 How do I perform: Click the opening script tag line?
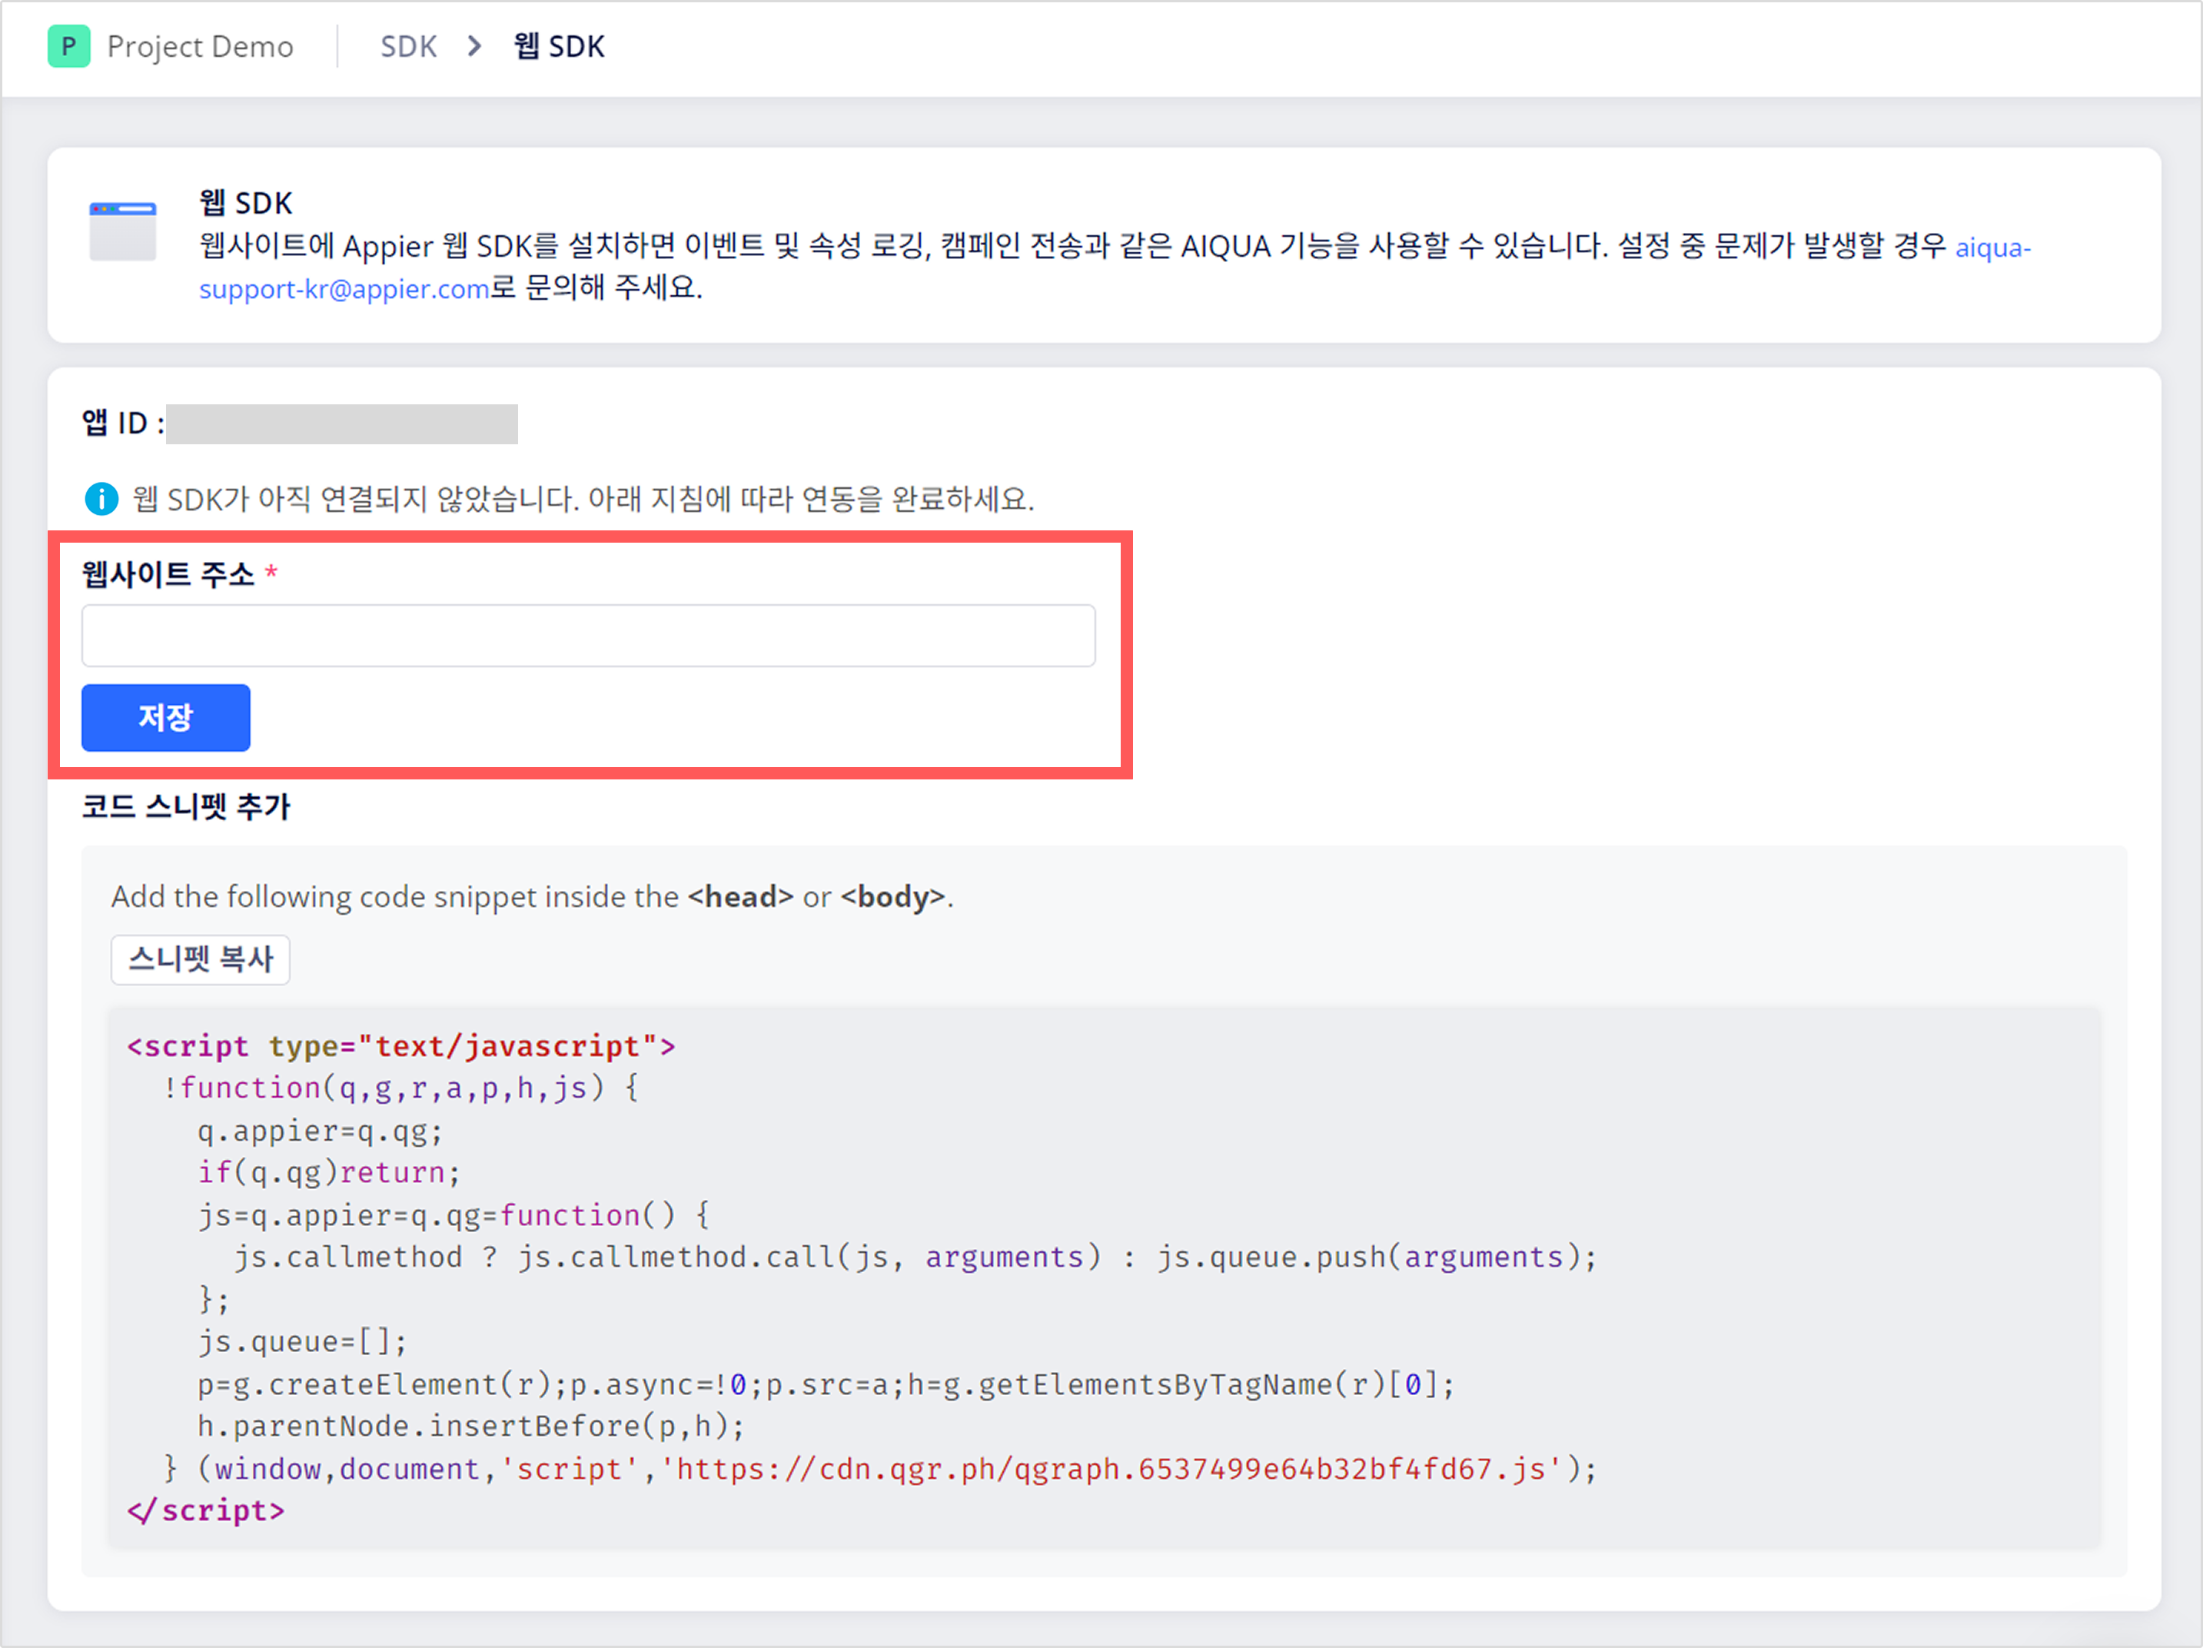point(401,1047)
